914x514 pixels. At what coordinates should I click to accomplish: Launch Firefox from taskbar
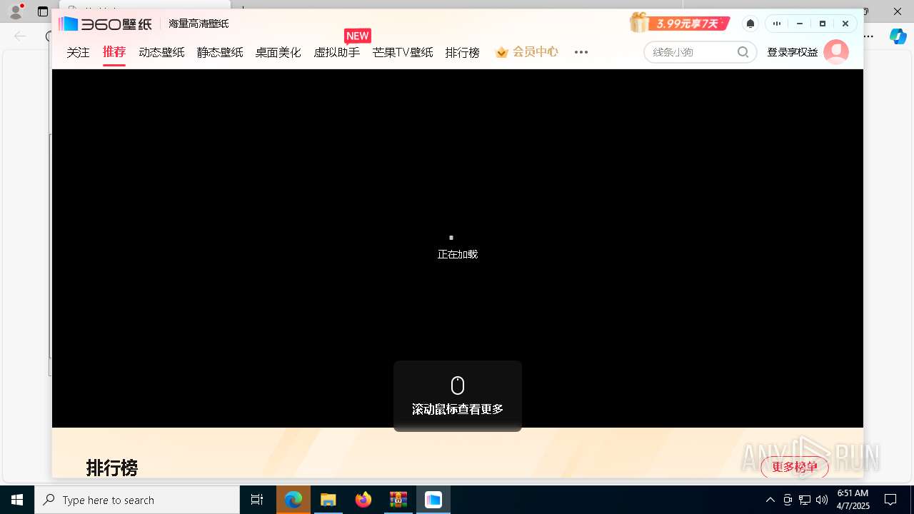coord(363,500)
